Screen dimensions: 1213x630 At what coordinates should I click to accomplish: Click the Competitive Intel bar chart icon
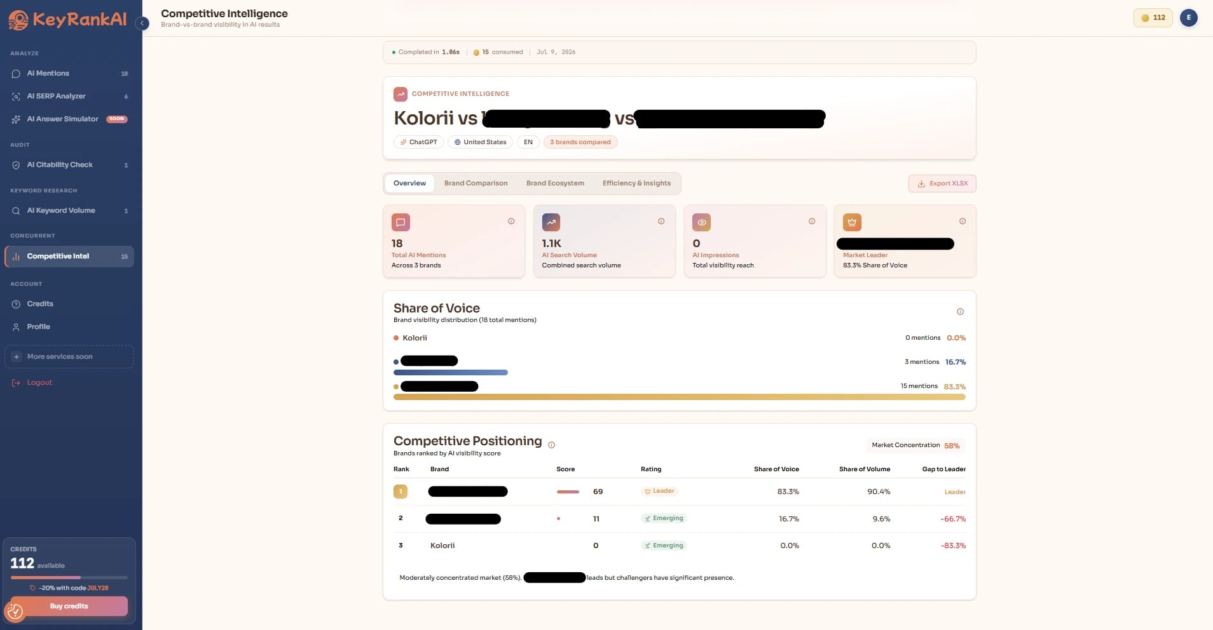click(x=16, y=257)
